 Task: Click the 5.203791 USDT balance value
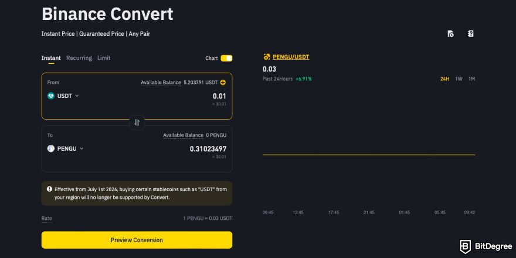click(201, 83)
